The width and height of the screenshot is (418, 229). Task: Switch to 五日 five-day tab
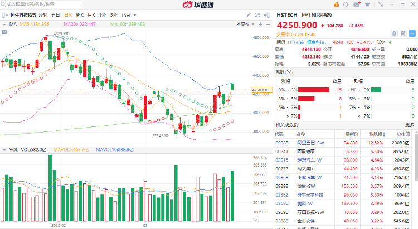55,15
